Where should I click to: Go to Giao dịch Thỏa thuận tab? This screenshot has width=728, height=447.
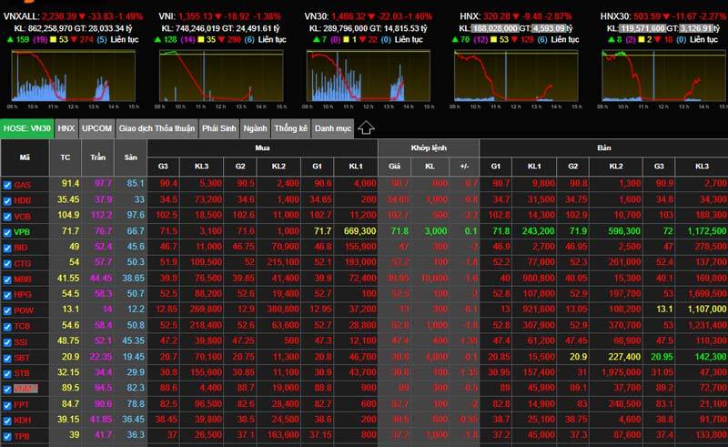pyautogui.click(x=157, y=128)
